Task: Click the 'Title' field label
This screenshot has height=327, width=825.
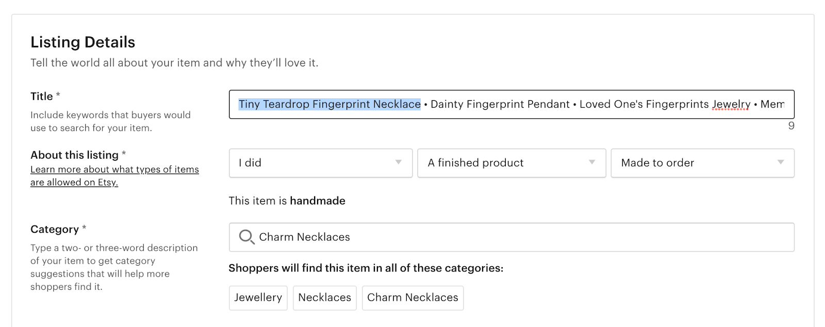Action: tap(42, 96)
